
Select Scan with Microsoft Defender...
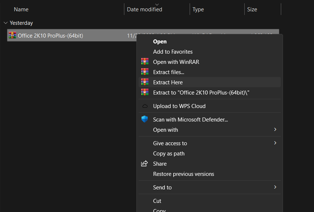coord(210,119)
